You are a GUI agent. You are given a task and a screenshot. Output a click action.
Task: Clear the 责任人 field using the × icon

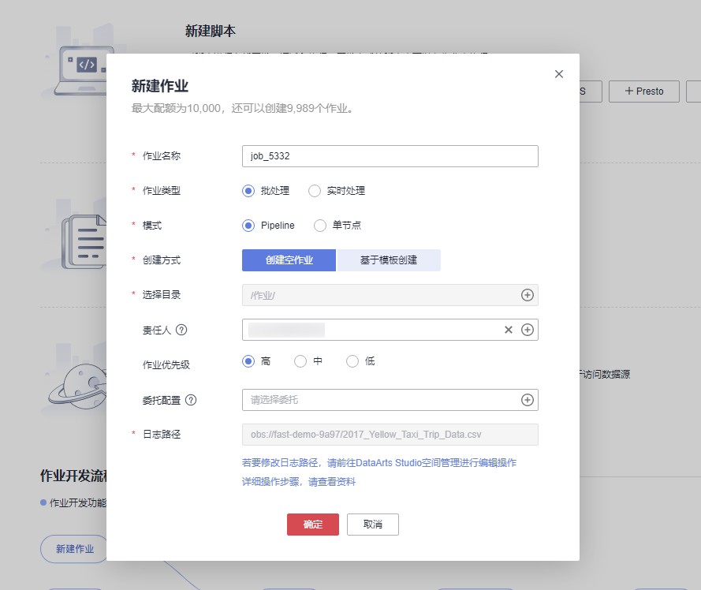(x=509, y=330)
